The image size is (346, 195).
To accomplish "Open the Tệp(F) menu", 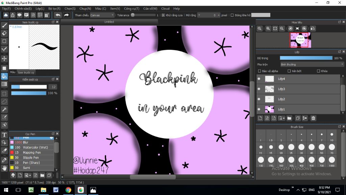I will (6, 8).
